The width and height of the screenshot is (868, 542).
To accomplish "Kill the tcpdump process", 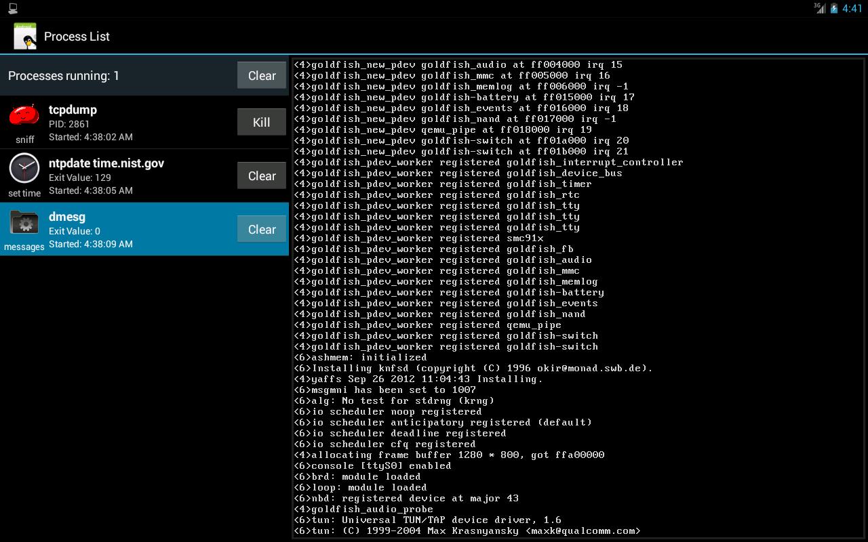I will click(261, 122).
